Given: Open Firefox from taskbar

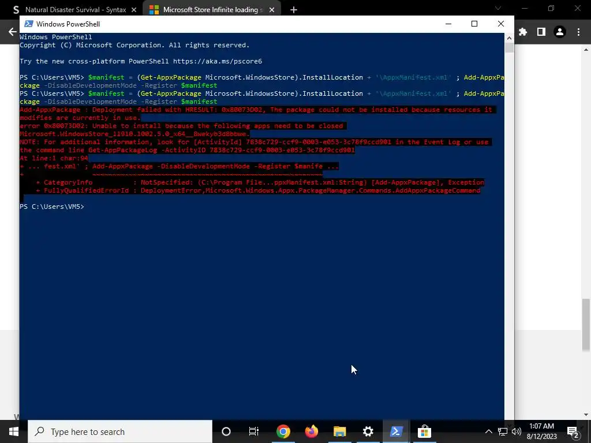Looking at the screenshot, I should click(x=311, y=431).
